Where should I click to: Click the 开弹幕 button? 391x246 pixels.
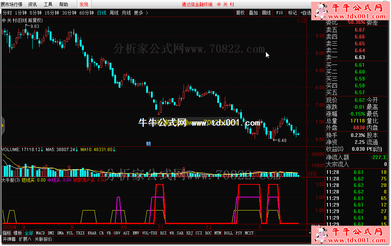[9, 239]
